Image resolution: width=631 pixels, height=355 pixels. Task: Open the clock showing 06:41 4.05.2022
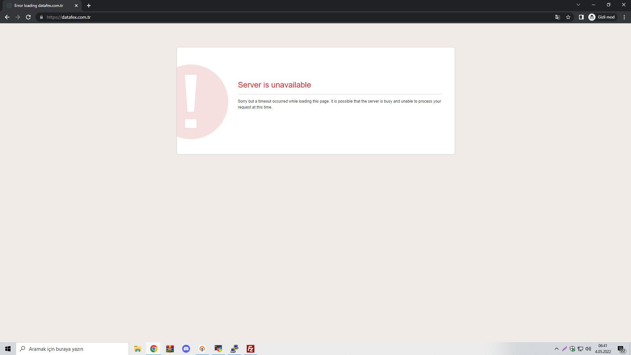tap(603, 349)
